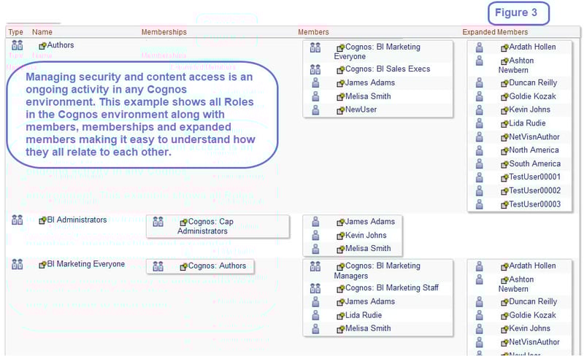Click user icon beside Kevin Johns in BI Administrators members
This screenshot has width=584, height=356.
point(315,236)
